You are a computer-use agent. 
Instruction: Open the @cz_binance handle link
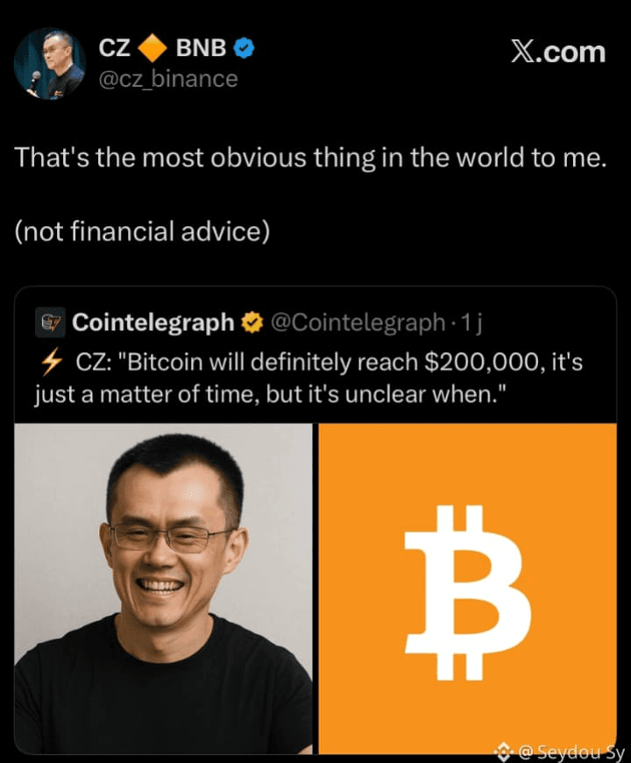tap(168, 79)
